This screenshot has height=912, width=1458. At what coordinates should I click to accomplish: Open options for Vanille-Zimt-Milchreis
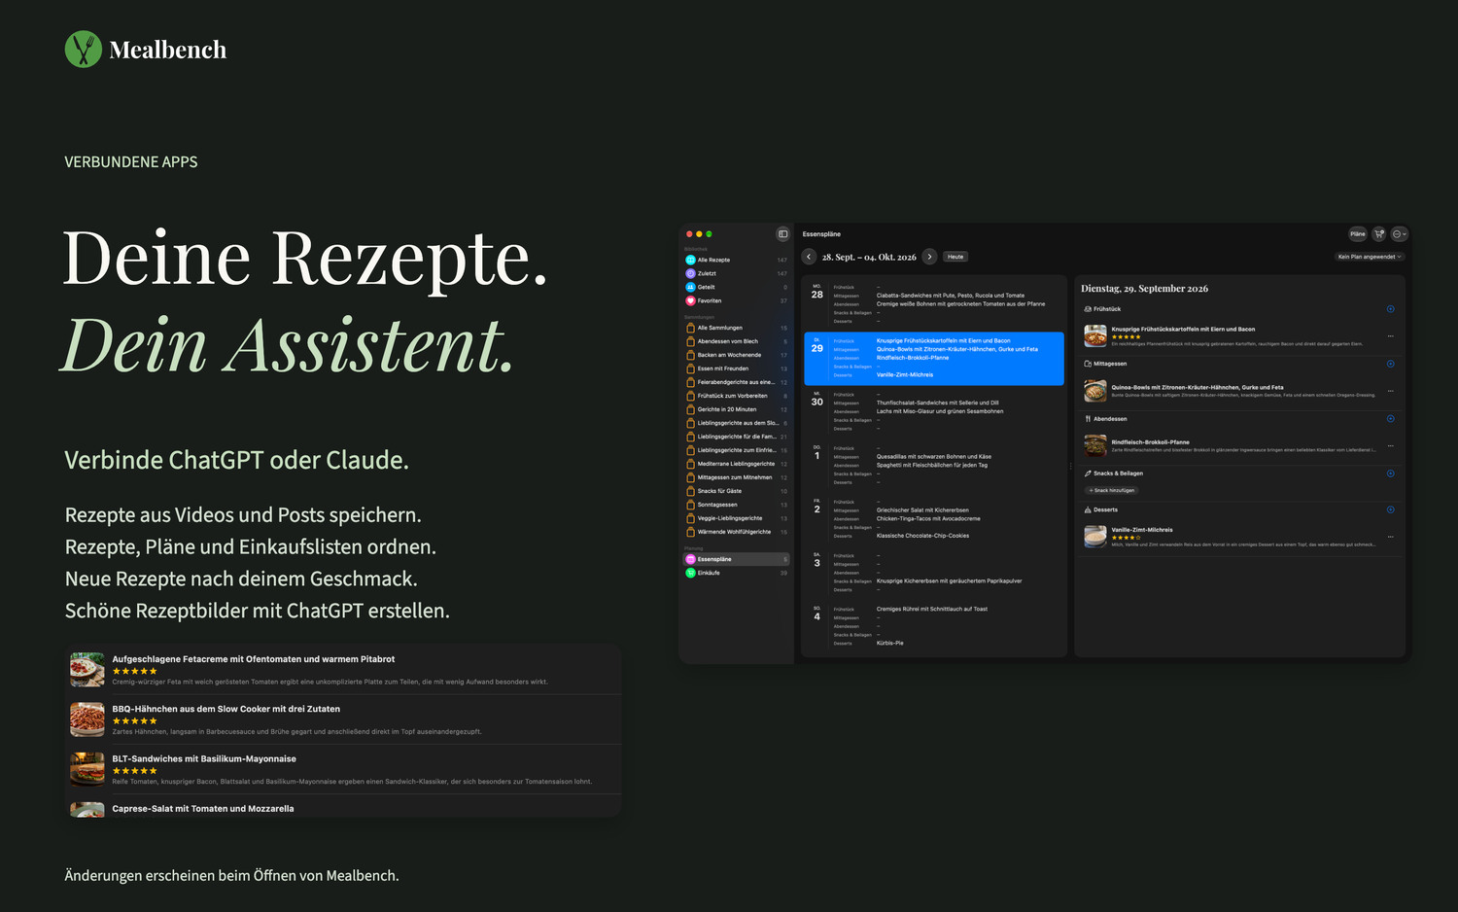click(x=1390, y=537)
